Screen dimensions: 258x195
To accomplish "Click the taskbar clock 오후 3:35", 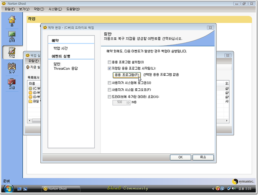I will (x=245, y=189).
